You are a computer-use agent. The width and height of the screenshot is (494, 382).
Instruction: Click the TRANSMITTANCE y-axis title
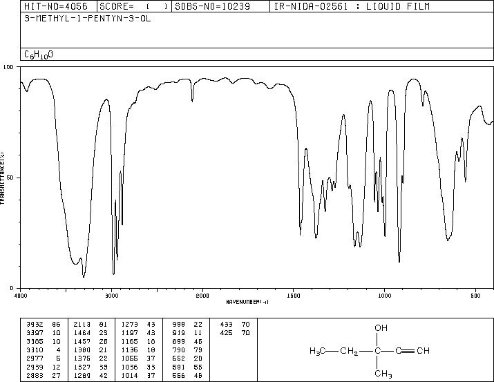pyautogui.click(x=2, y=178)
